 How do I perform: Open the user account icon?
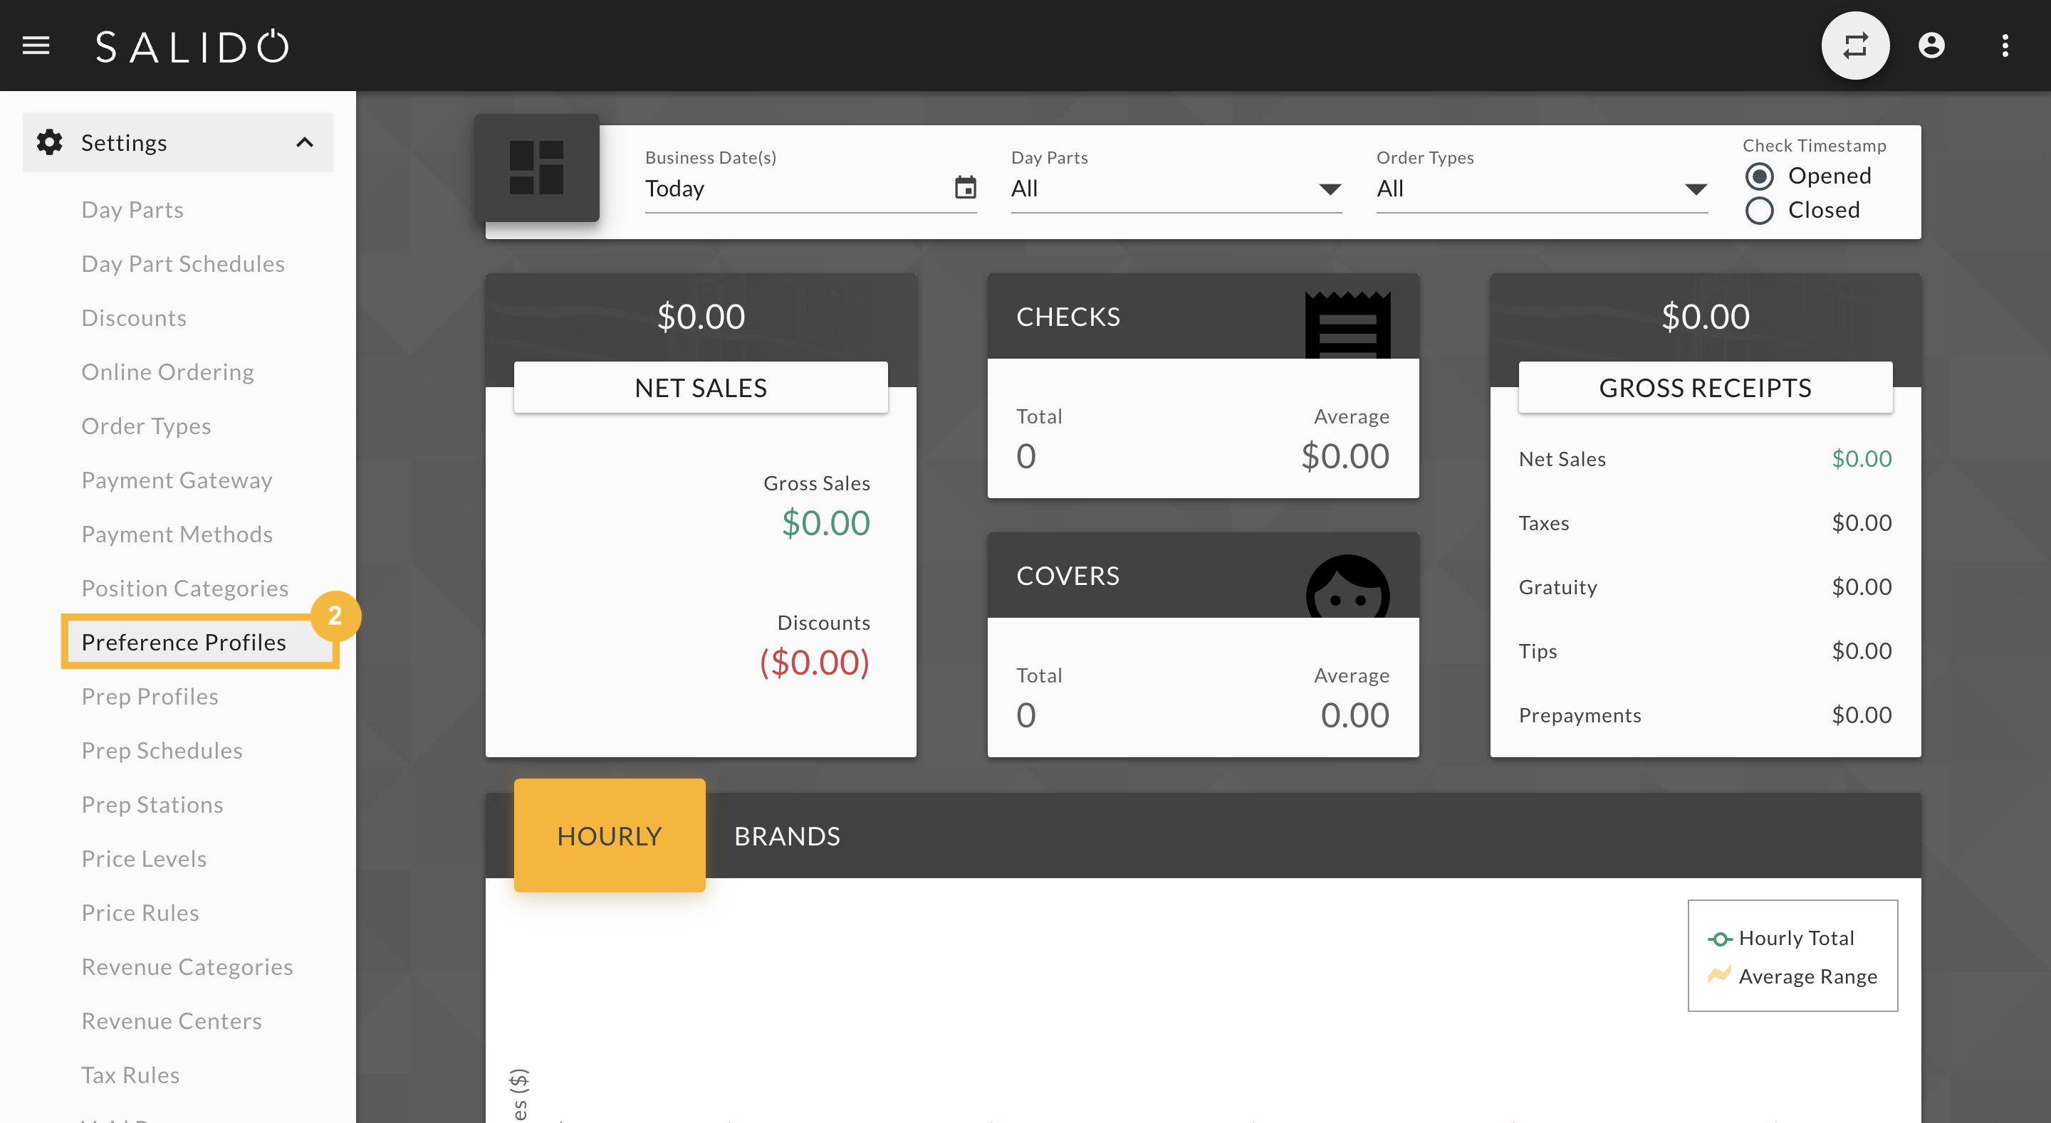point(1931,46)
